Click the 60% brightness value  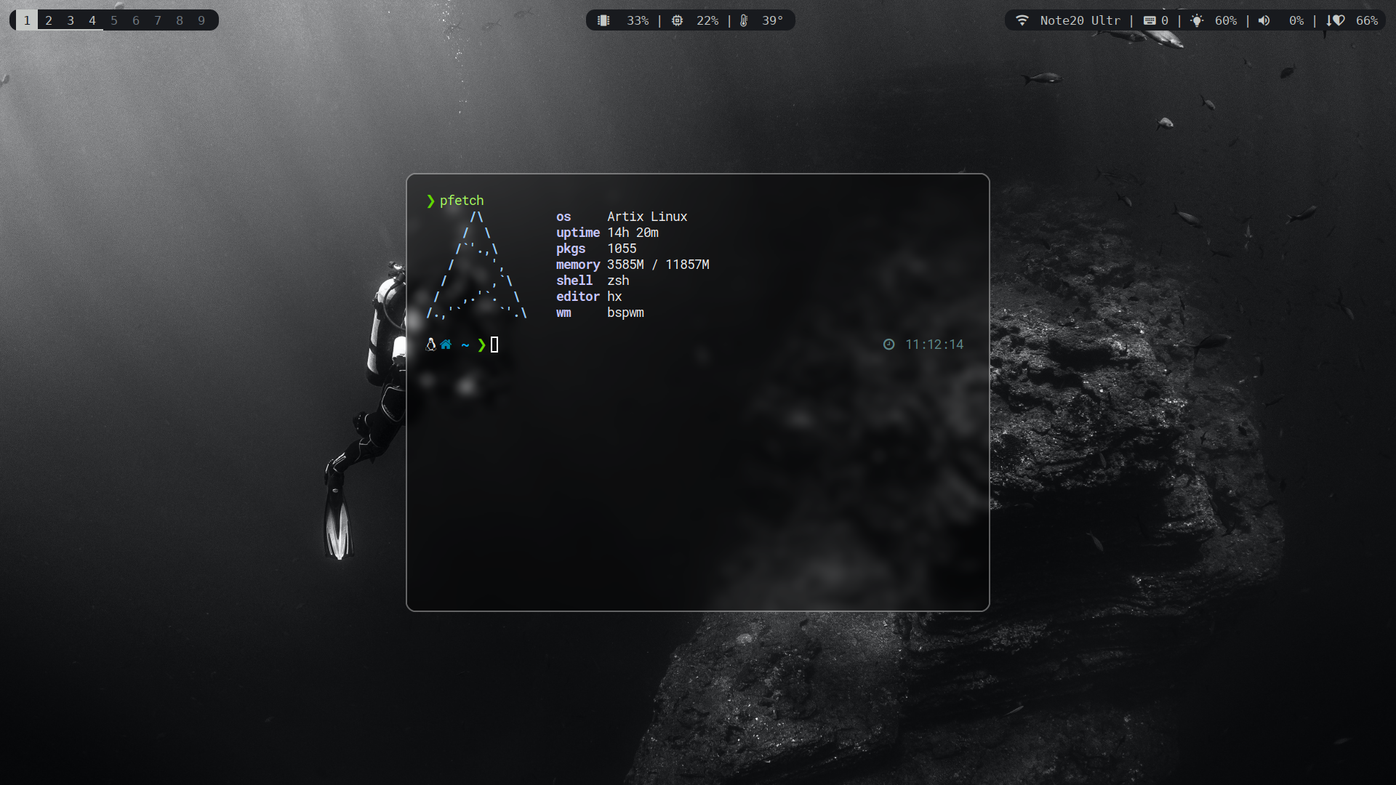[1226, 20]
